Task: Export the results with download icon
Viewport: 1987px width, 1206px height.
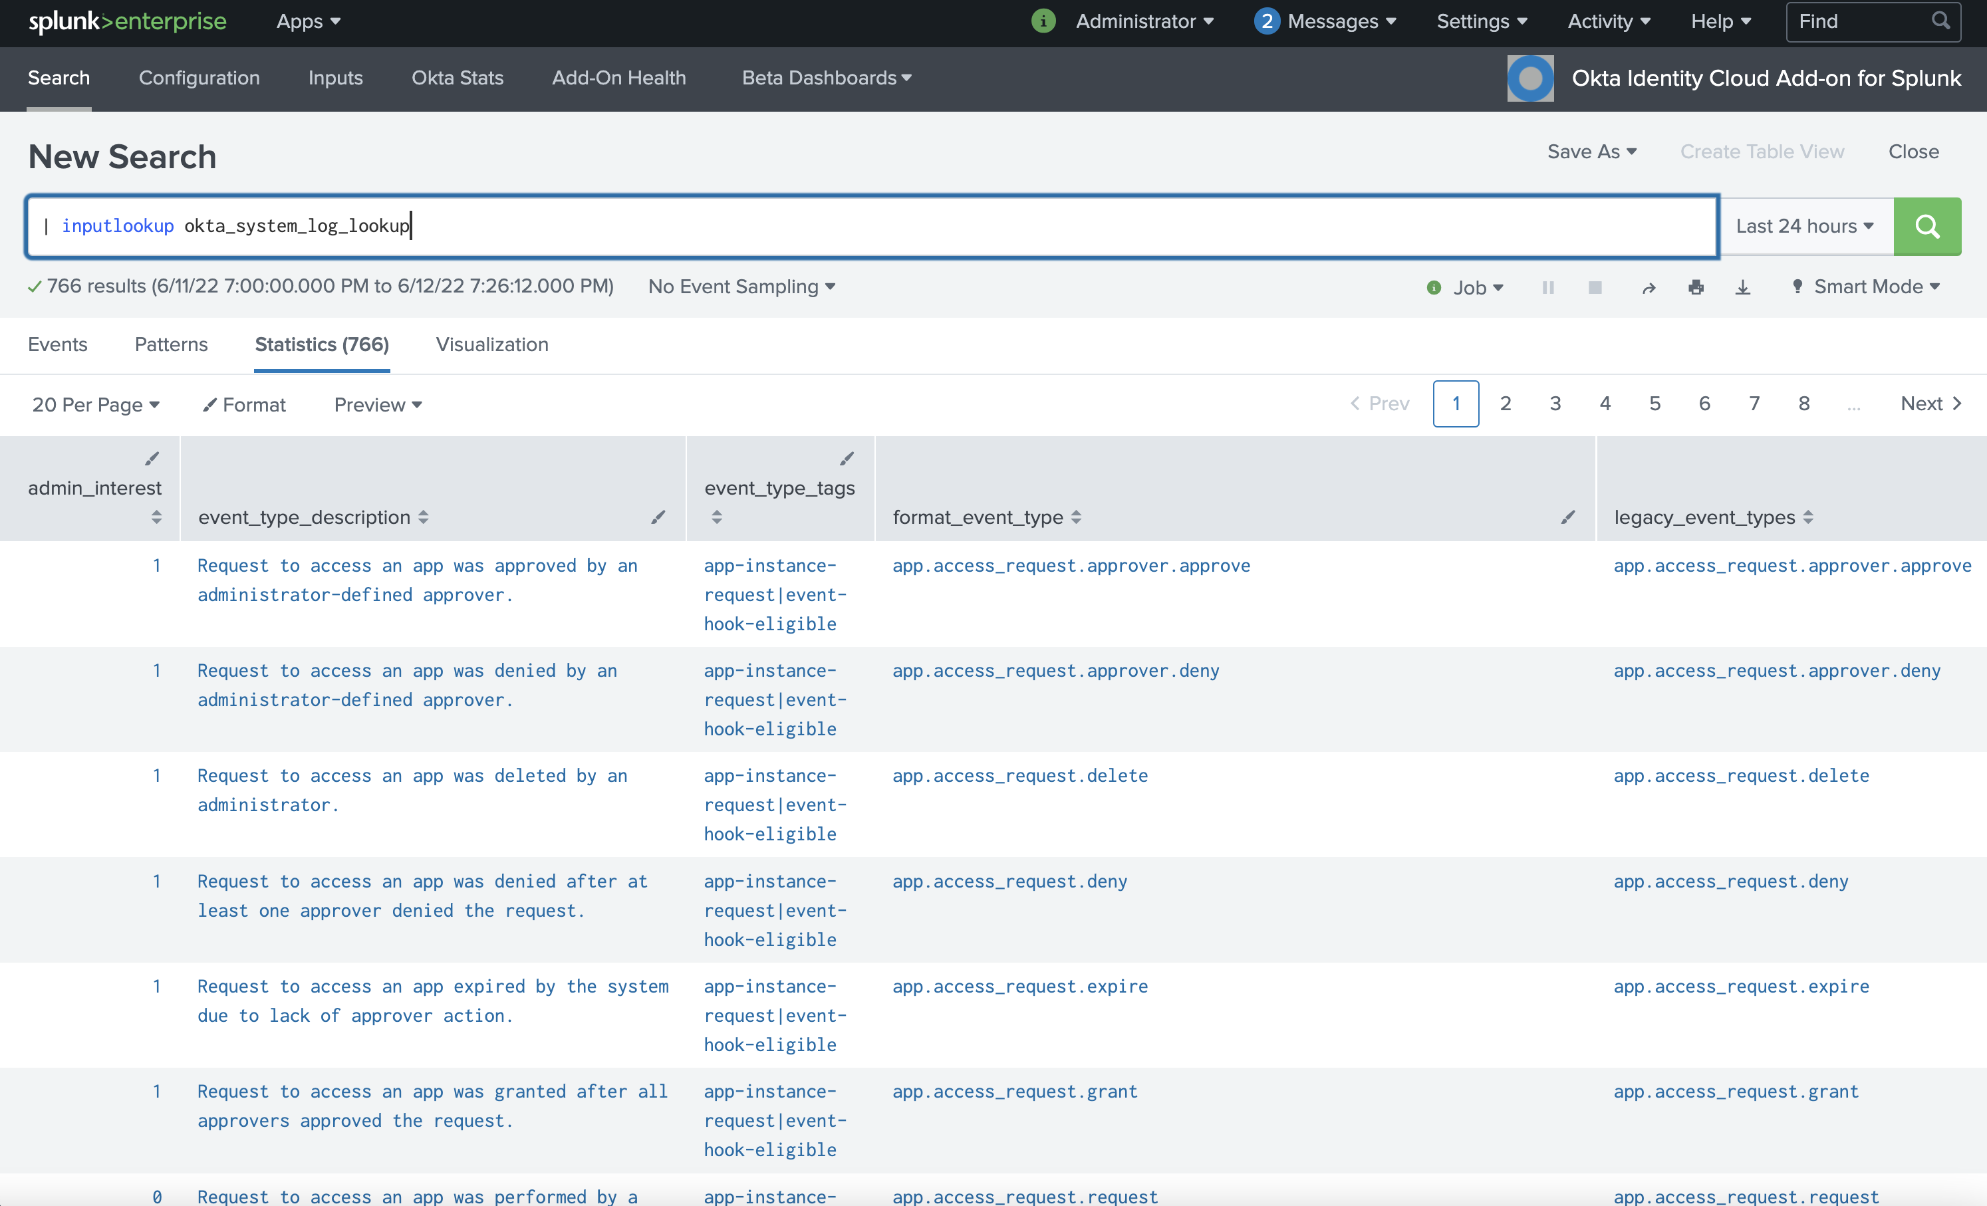Action: click(x=1743, y=287)
